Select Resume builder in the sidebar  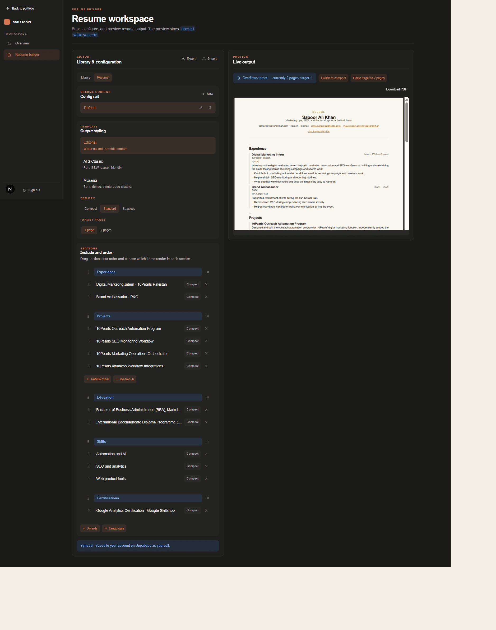27,55
